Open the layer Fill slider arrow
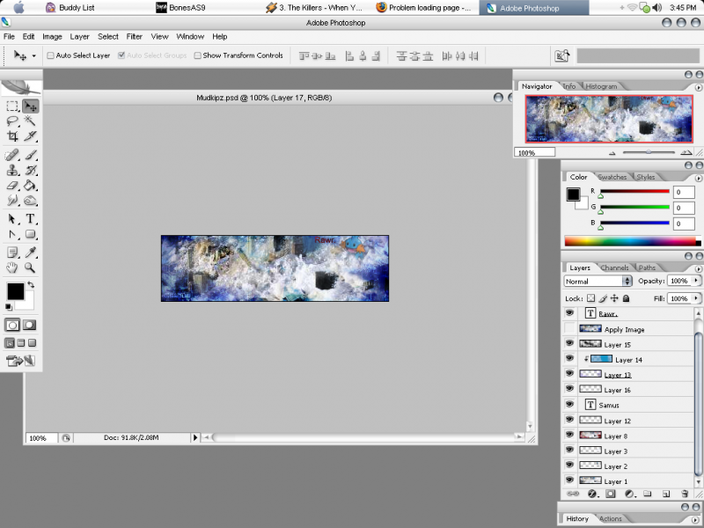This screenshot has height=528, width=704. click(696, 298)
